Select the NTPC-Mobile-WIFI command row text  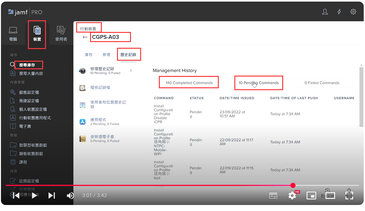coord(163,142)
